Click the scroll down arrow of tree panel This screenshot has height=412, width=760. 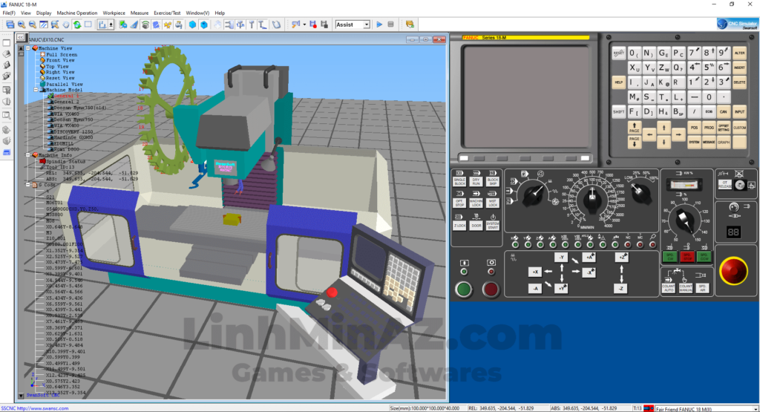coord(21,396)
